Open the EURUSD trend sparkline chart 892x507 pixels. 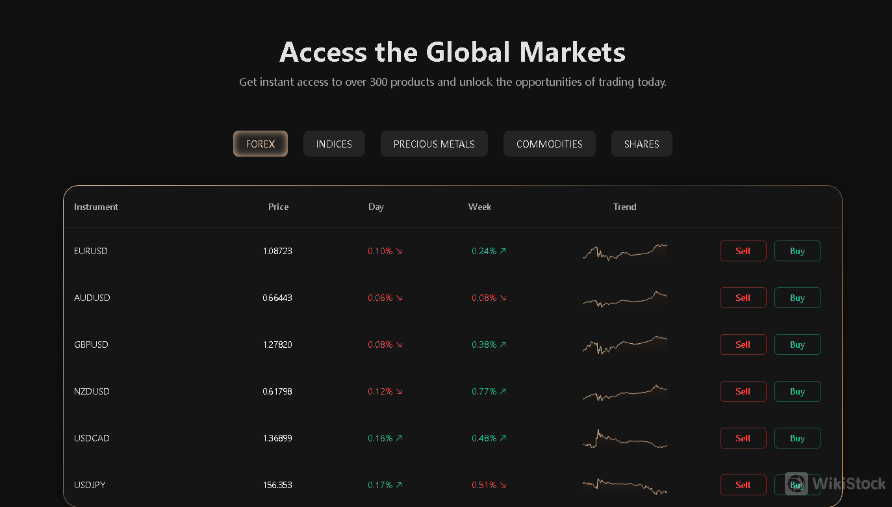click(624, 251)
